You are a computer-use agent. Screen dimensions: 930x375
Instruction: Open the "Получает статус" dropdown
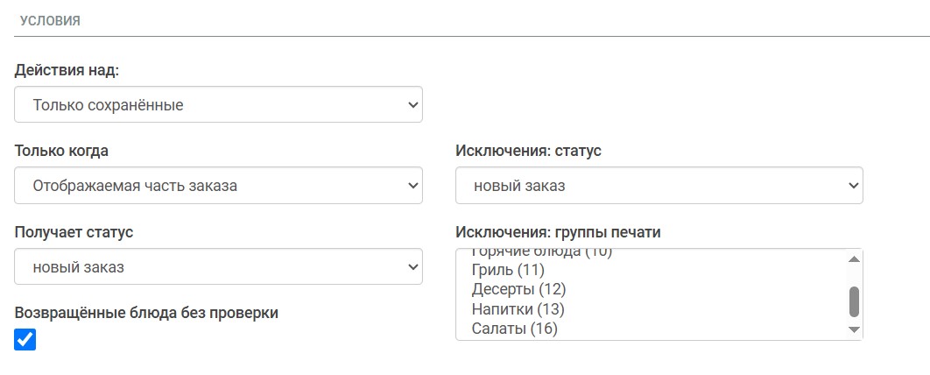[x=218, y=266]
